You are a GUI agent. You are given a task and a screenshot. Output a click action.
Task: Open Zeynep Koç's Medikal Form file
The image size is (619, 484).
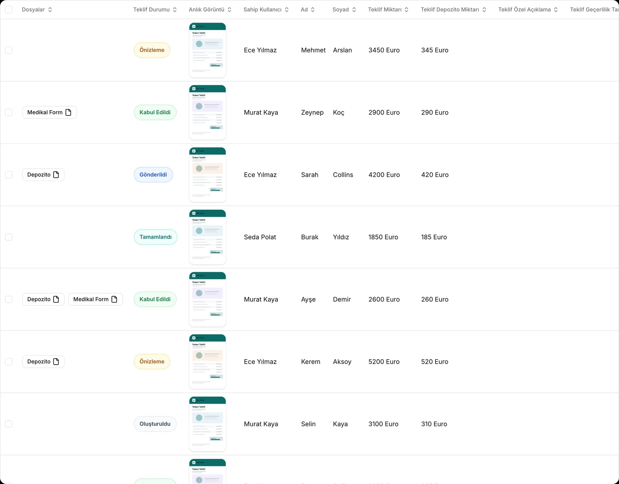[50, 112]
